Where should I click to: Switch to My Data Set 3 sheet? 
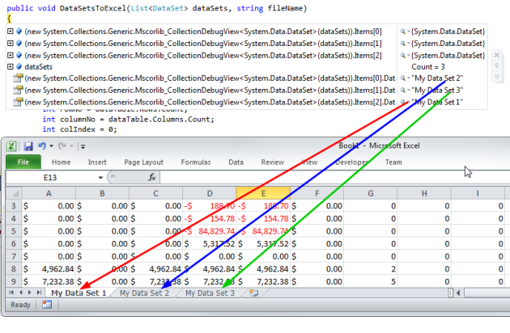point(210,293)
